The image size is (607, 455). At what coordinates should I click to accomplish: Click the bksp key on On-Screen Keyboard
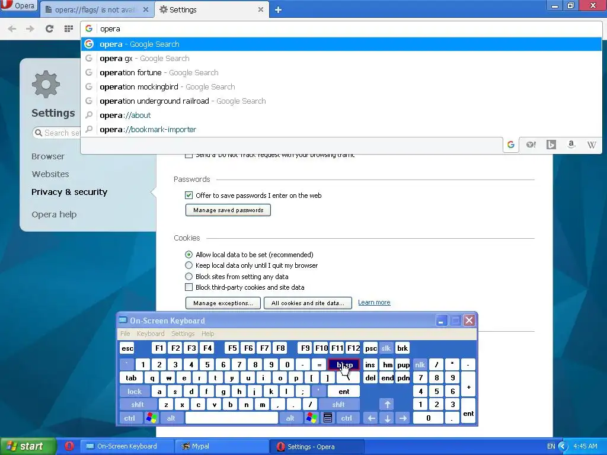coord(344,364)
